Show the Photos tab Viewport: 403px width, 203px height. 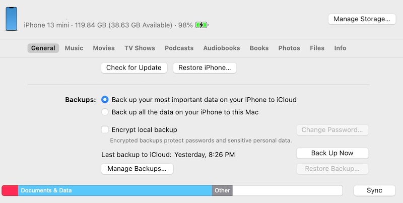pyautogui.click(x=289, y=48)
